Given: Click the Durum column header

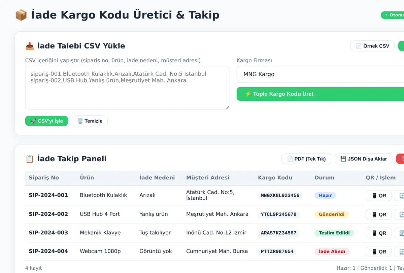Looking at the screenshot, I should [325, 178].
